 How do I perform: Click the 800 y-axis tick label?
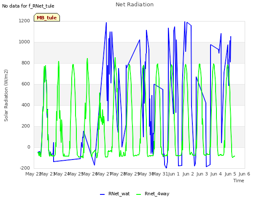(x=26, y=63)
